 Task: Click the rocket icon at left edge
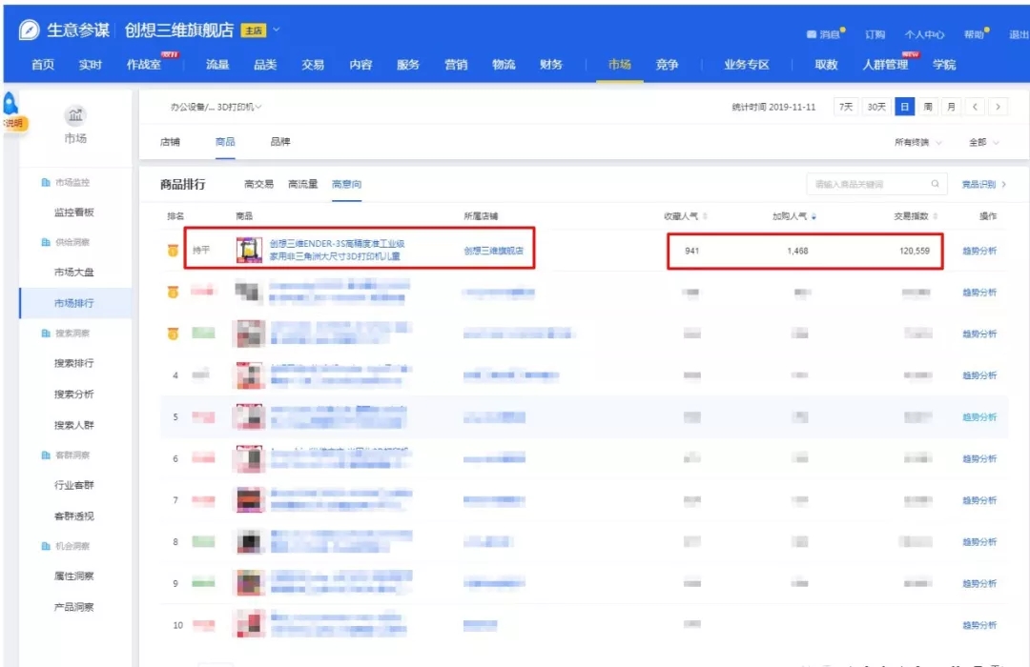pyautogui.click(x=10, y=103)
